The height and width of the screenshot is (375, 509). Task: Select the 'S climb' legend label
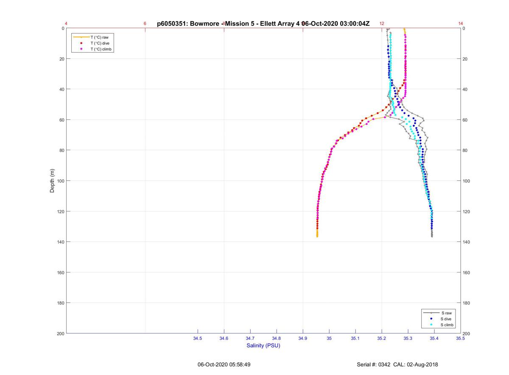coord(447,325)
